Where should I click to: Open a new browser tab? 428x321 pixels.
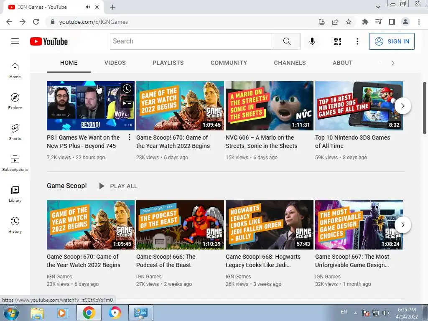[x=113, y=7]
